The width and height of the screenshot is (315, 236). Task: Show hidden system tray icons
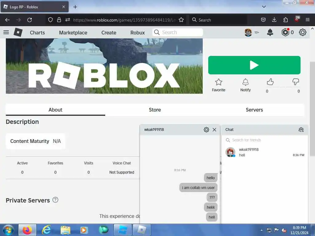point(261,230)
